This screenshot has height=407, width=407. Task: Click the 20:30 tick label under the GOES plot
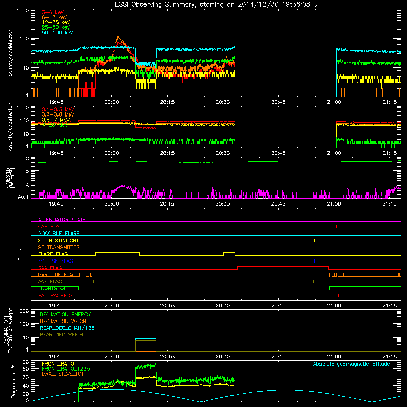223,204
